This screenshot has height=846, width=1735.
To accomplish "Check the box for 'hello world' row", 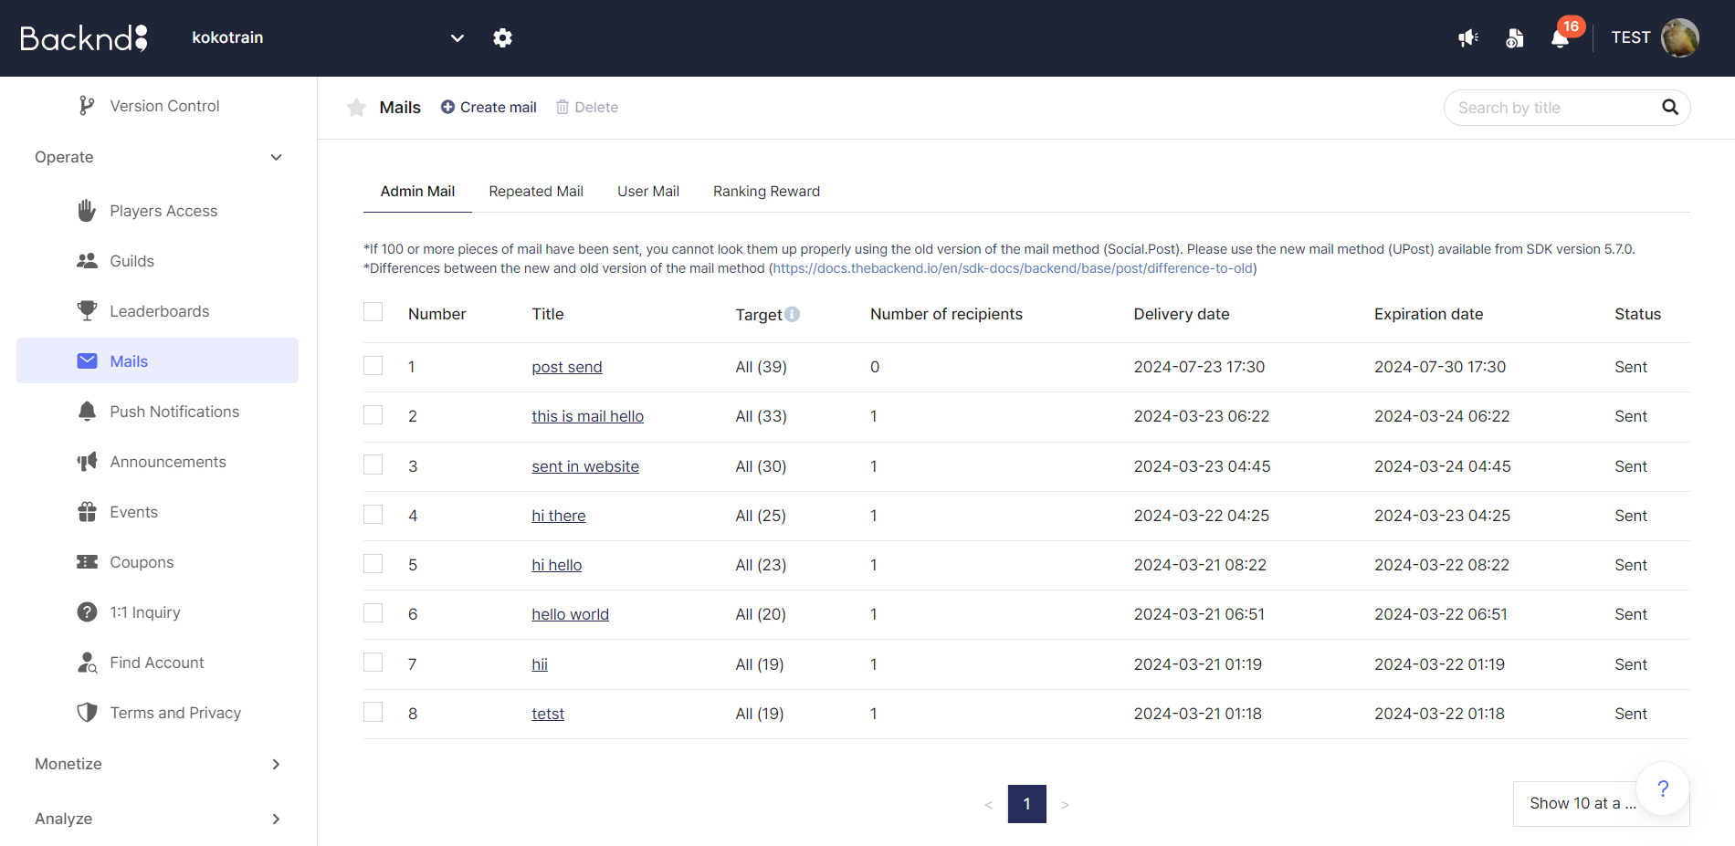I will (x=373, y=612).
